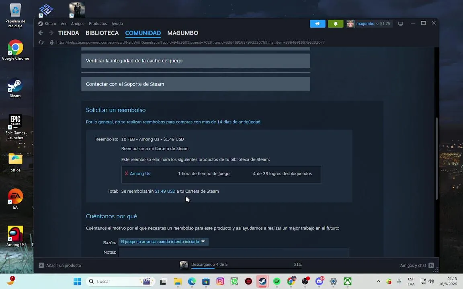Open Task View from the taskbar
463x289 pixels.
[x=163, y=281]
